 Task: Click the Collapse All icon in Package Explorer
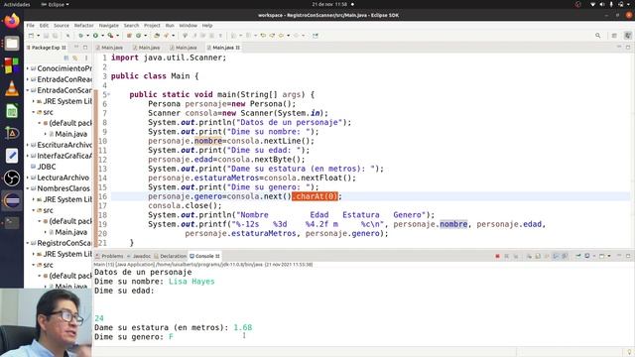pyautogui.click(x=66, y=59)
